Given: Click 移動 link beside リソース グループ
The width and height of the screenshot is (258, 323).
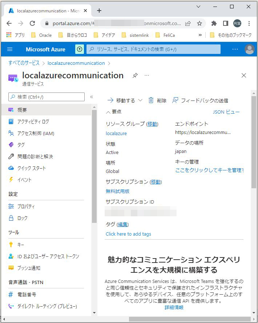Looking at the screenshot, I should tap(152, 124).
